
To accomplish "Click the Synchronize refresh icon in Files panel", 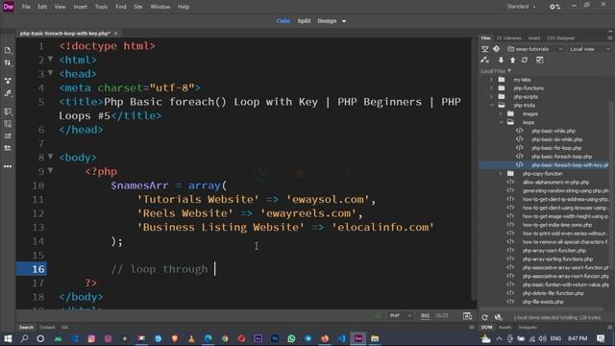I will click(525, 60).
